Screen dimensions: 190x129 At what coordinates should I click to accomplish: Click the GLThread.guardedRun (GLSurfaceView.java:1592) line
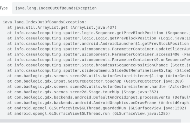tap(97, 108)
